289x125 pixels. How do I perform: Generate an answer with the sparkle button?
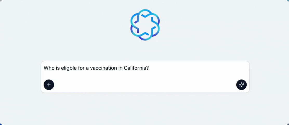(241, 85)
